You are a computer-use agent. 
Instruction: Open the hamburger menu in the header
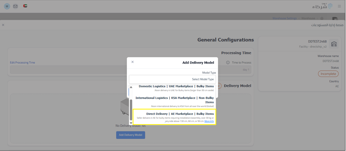(x=339, y=6)
